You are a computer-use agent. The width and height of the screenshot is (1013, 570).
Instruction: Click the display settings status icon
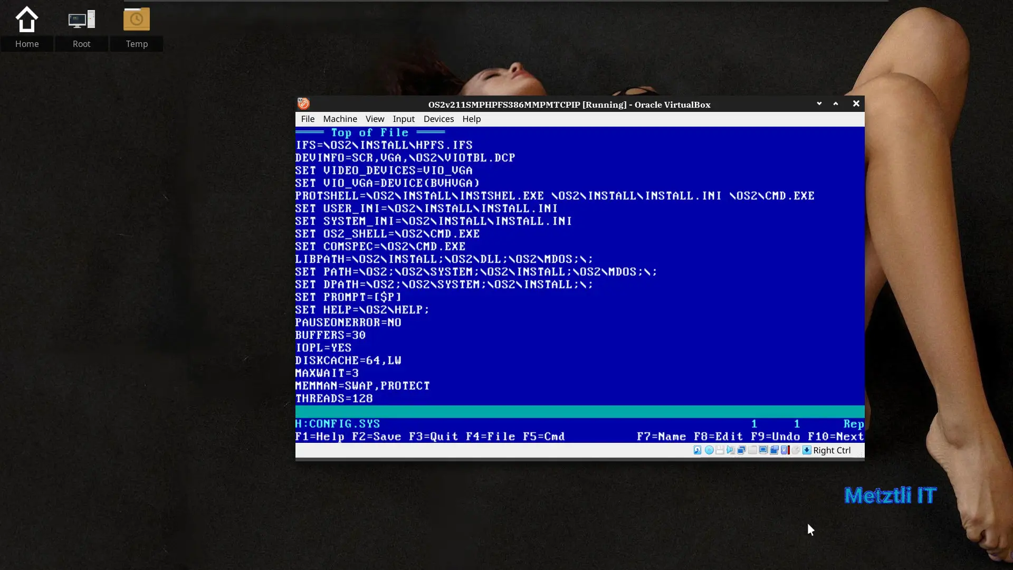click(x=763, y=450)
